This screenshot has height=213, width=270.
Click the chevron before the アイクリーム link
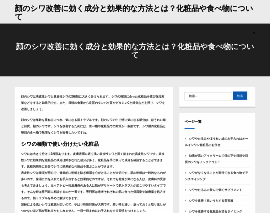[x=185, y=156]
